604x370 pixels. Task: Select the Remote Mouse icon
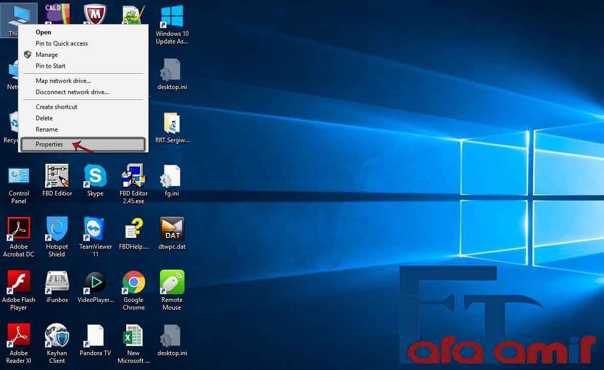172,282
